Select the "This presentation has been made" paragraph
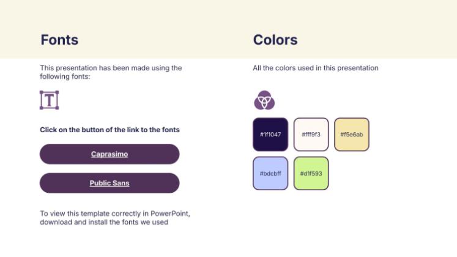 111,68
